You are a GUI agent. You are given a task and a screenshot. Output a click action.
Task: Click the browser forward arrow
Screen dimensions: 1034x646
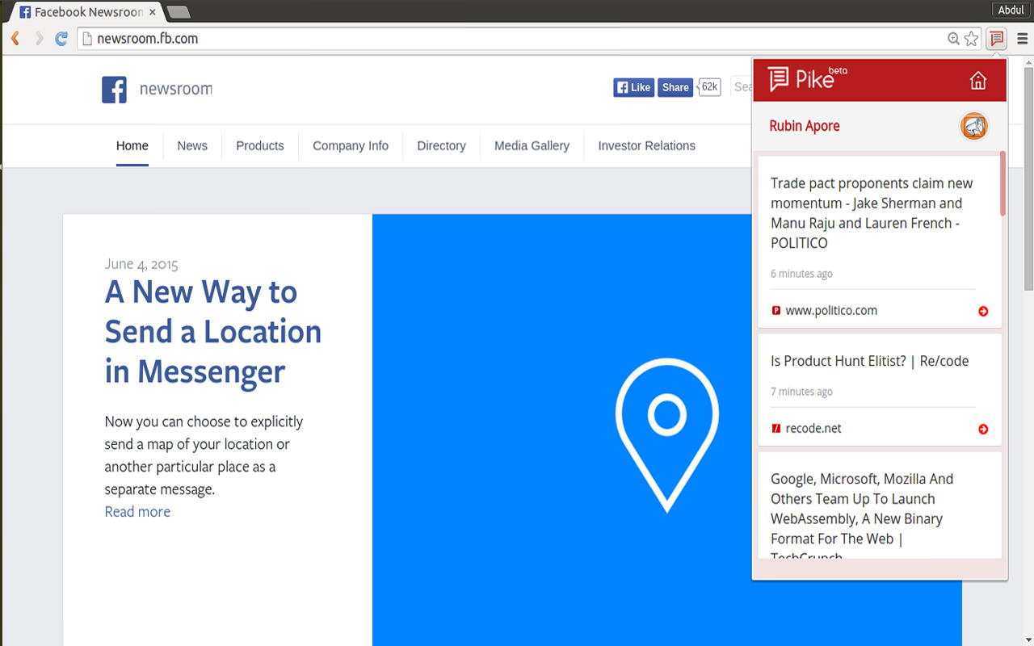click(38, 38)
